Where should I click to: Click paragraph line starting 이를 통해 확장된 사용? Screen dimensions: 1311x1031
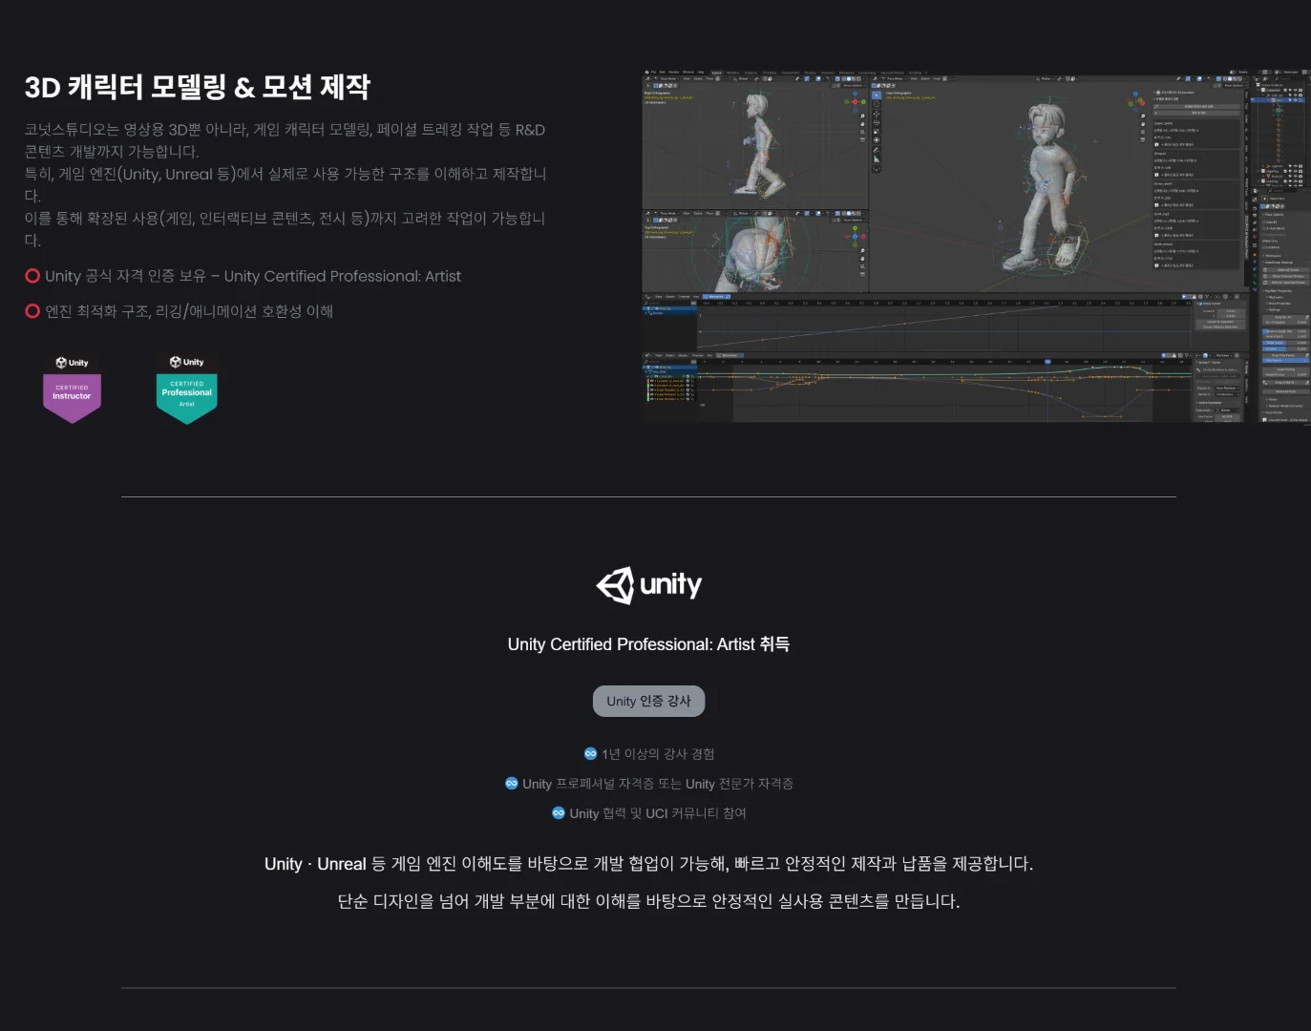[285, 229]
